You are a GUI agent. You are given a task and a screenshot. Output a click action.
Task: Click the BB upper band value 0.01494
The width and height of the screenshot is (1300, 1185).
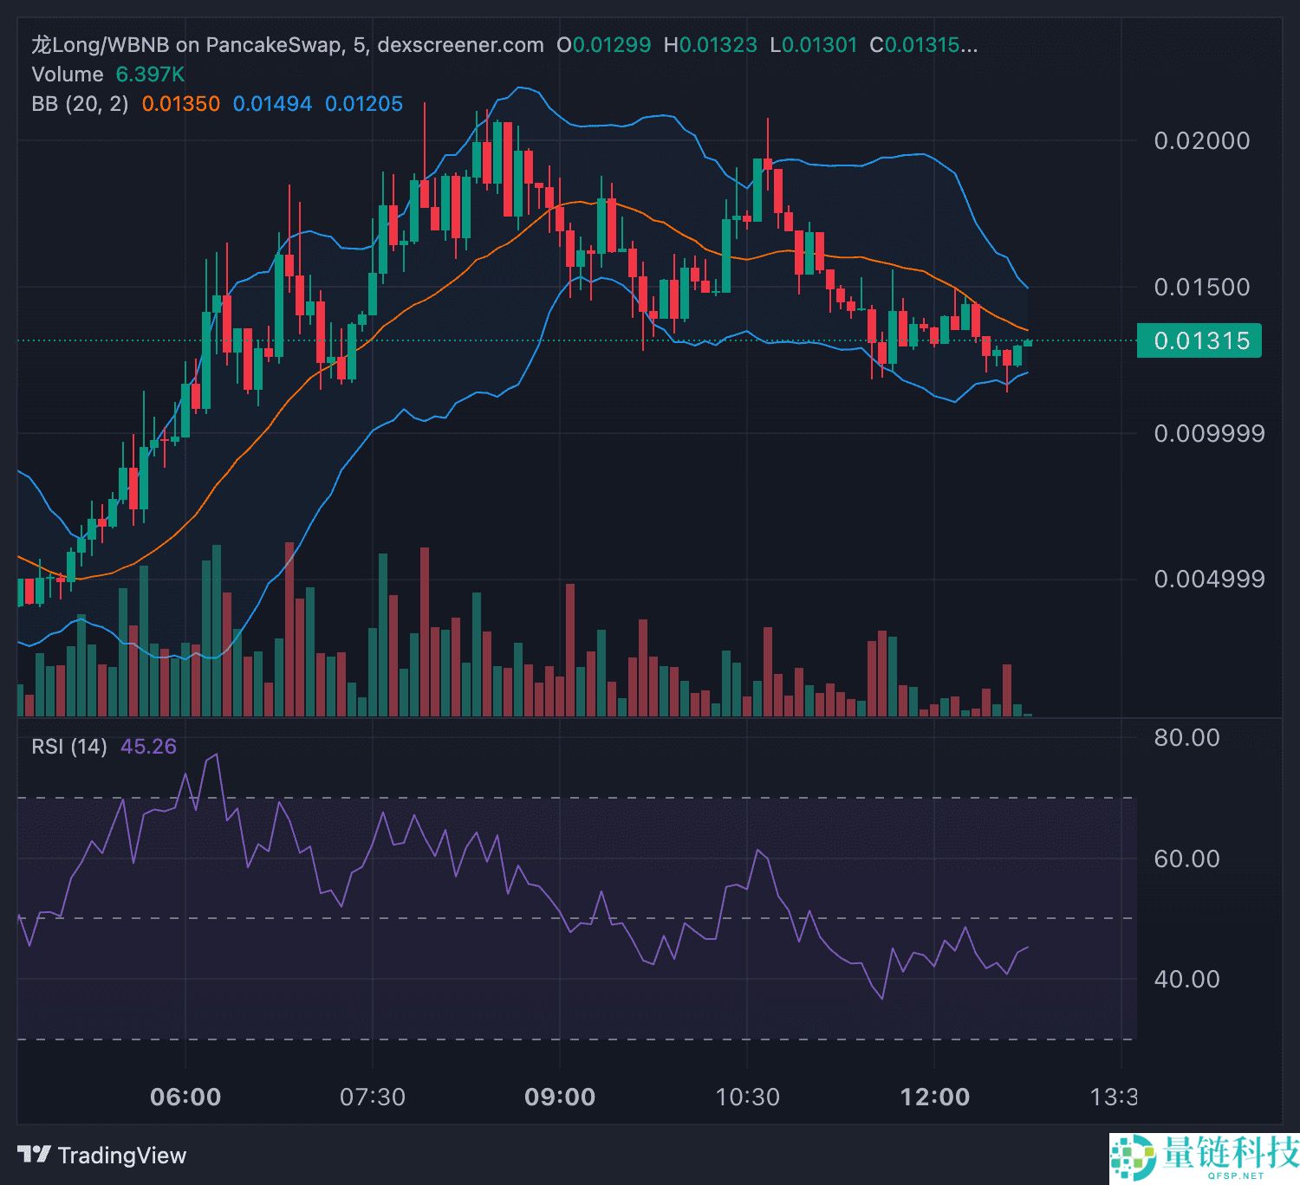tap(272, 104)
